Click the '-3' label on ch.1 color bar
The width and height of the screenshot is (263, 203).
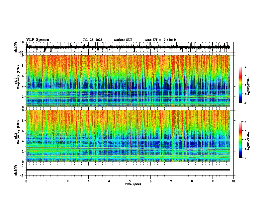[x=245, y=67]
